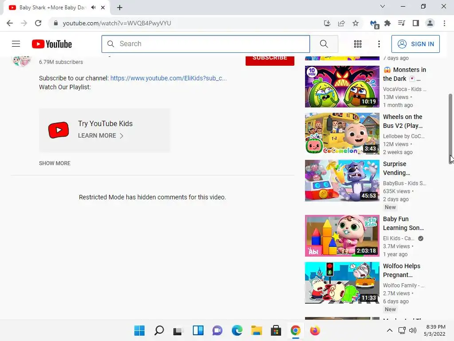
Task: Open Surprise Vending thumbnail
Action: [x=342, y=181]
